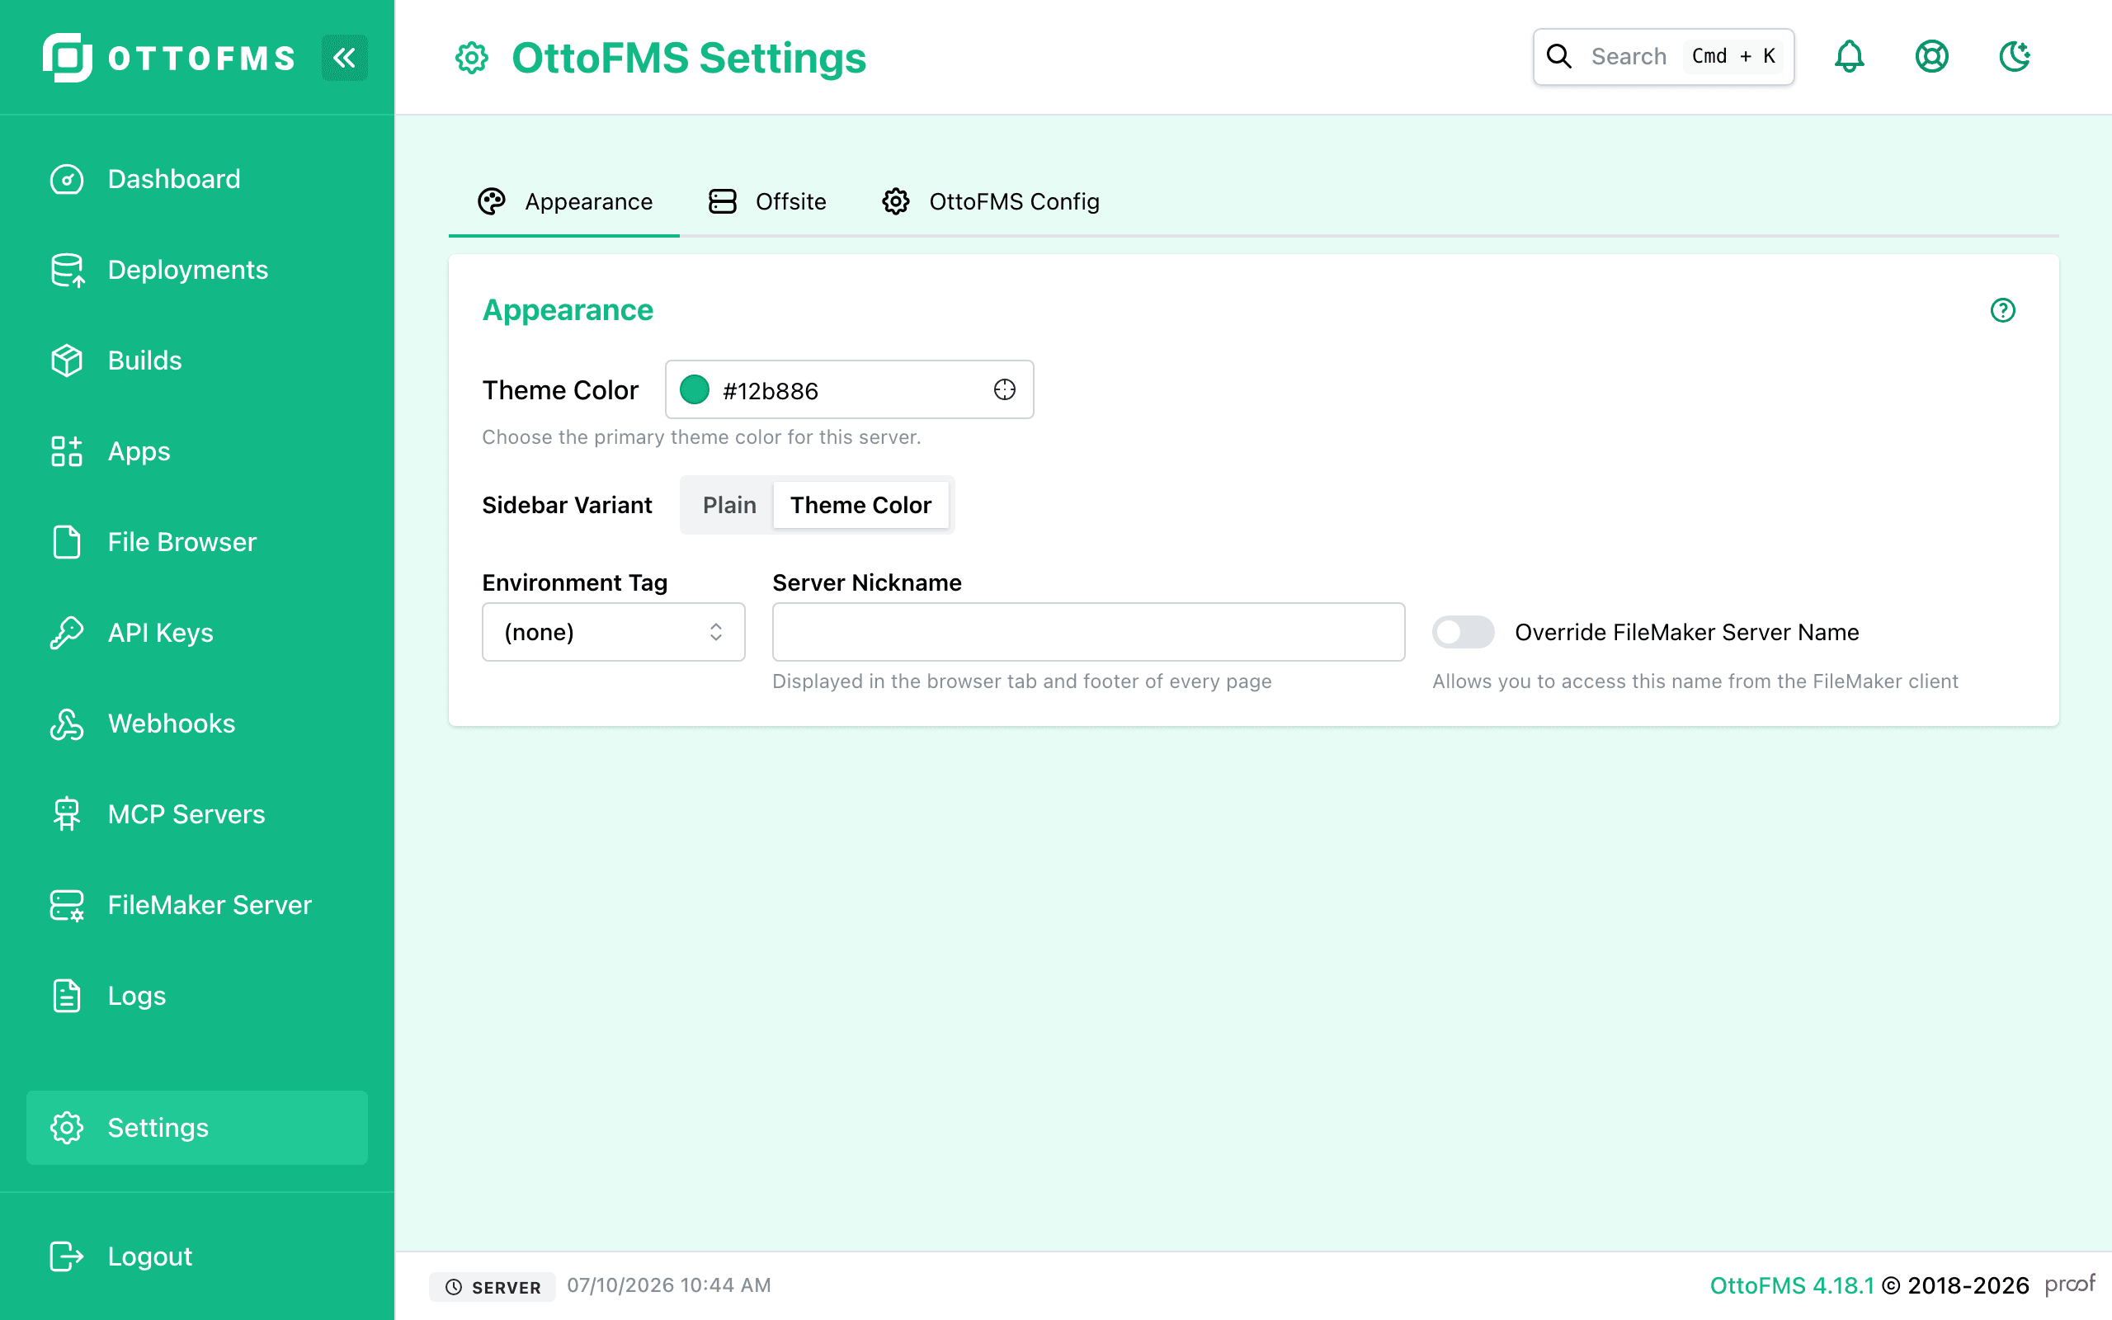Open the color picker eyedropper icon
The width and height of the screenshot is (2112, 1320).
pyautogui.click(x=1005, y=389)
